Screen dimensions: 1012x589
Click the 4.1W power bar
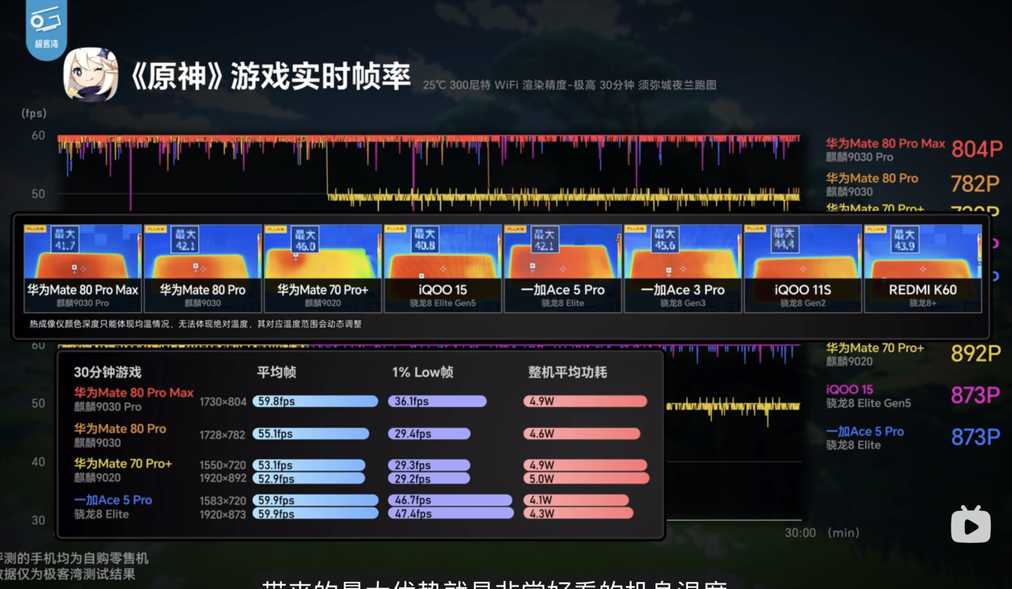pos(576,500)
